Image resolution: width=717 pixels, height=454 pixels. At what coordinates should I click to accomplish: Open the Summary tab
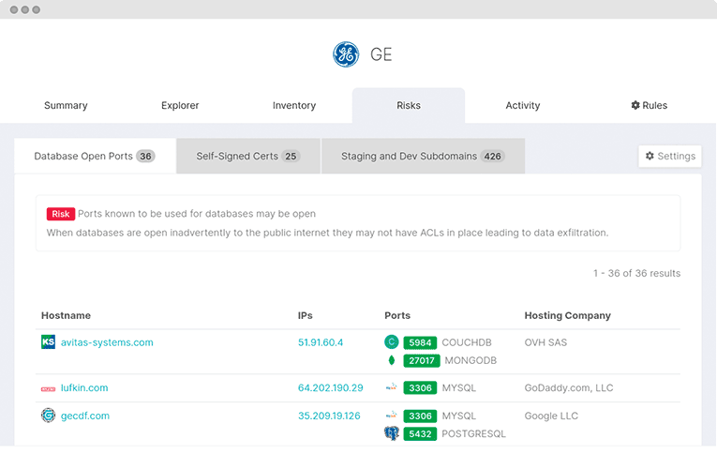coord(66,105)
